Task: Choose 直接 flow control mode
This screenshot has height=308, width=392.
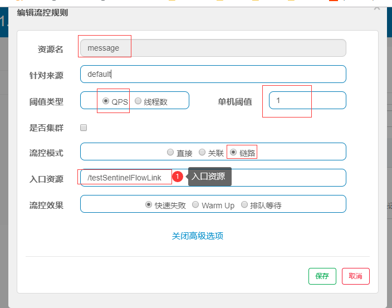Action: tap(170, 152)
